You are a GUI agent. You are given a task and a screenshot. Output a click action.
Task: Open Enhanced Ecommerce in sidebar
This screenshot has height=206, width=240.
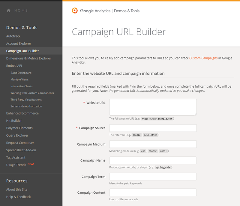22,113
